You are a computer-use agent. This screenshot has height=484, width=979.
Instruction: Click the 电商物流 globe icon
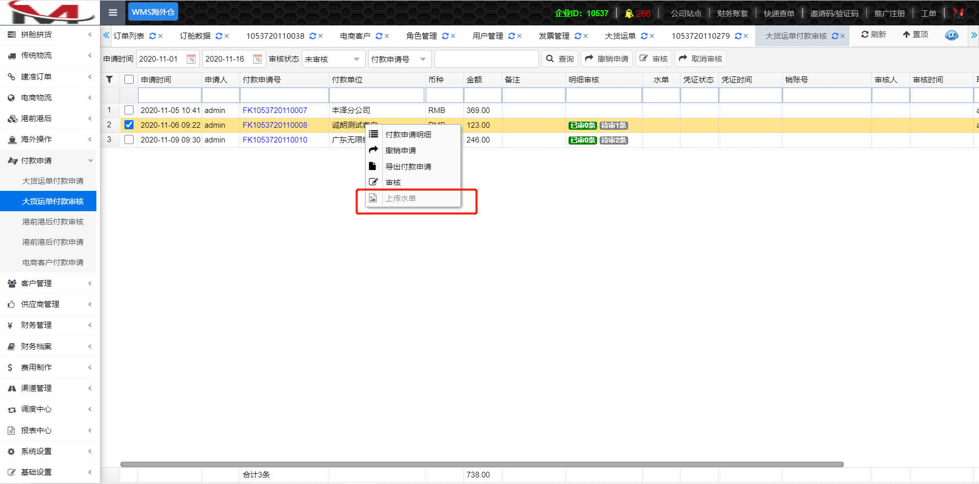click(x=11, y=98)
